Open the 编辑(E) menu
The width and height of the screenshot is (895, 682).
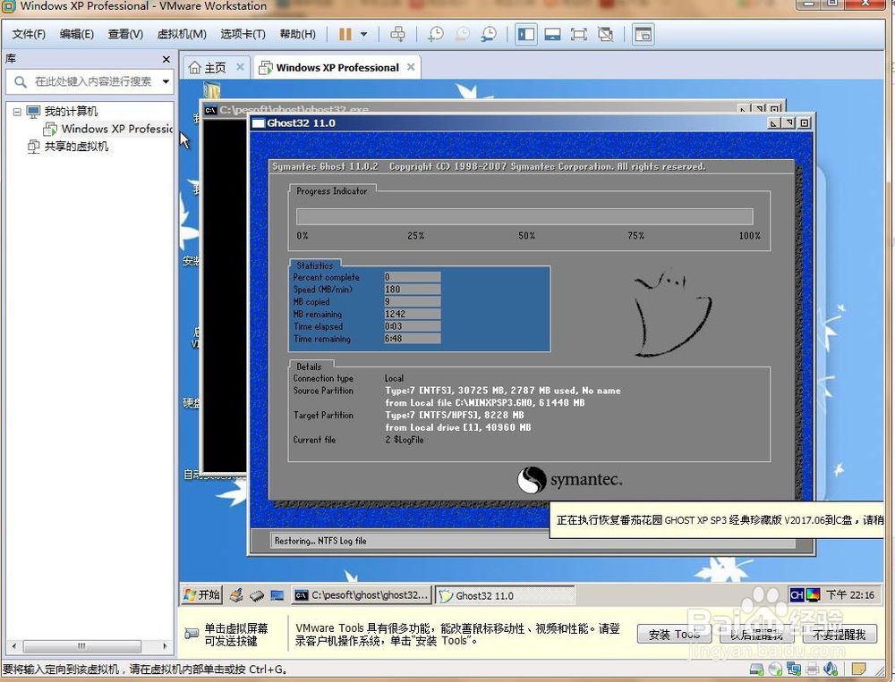click(76, 34)
